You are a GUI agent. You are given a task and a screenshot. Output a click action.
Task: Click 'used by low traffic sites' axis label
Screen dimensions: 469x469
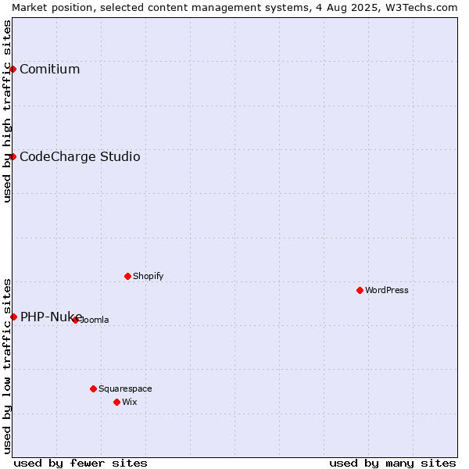pyautogui.click(x=6, y=367)
